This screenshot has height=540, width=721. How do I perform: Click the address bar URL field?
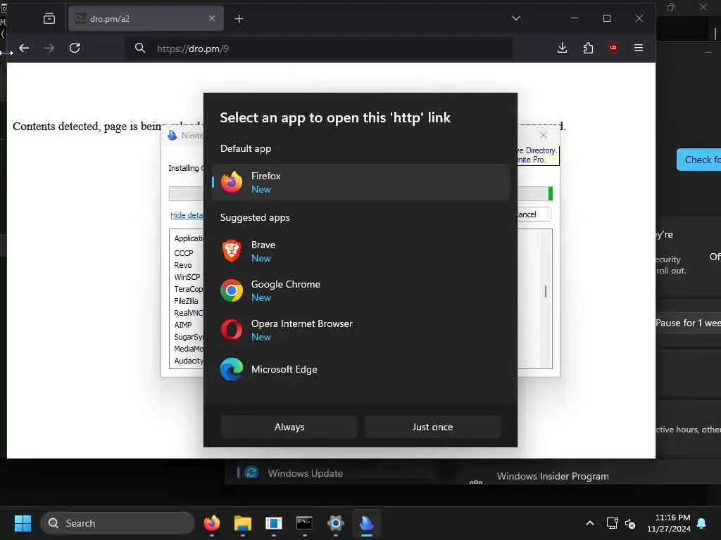[x=319, y=49]
